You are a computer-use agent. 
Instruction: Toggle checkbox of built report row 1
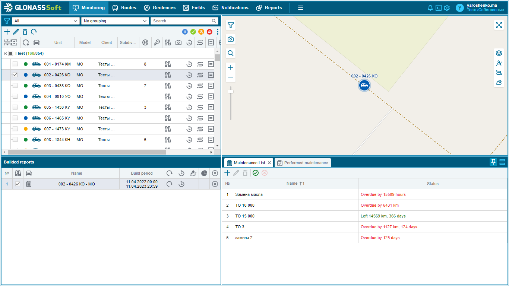18,184
